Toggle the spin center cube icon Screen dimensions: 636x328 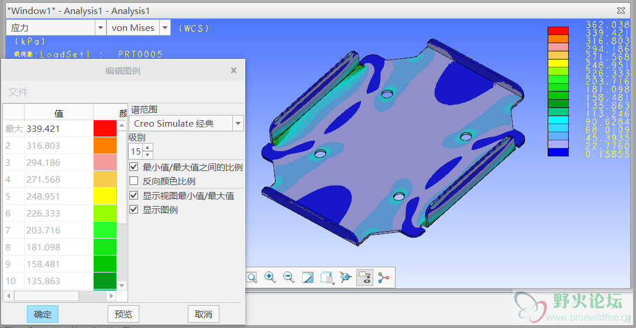pos(345,277)
